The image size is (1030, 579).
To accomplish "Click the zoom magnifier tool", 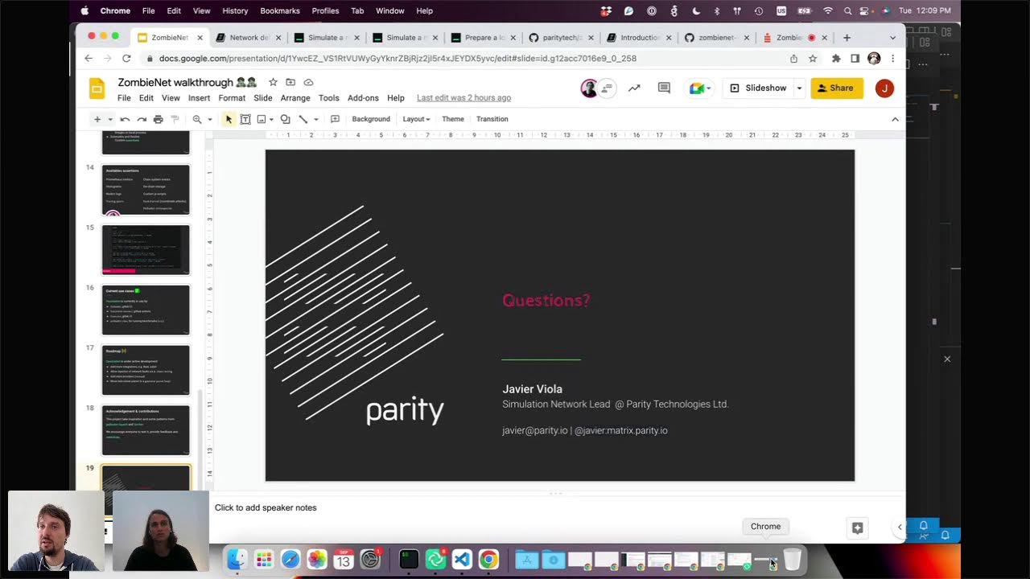I will 197,119.
